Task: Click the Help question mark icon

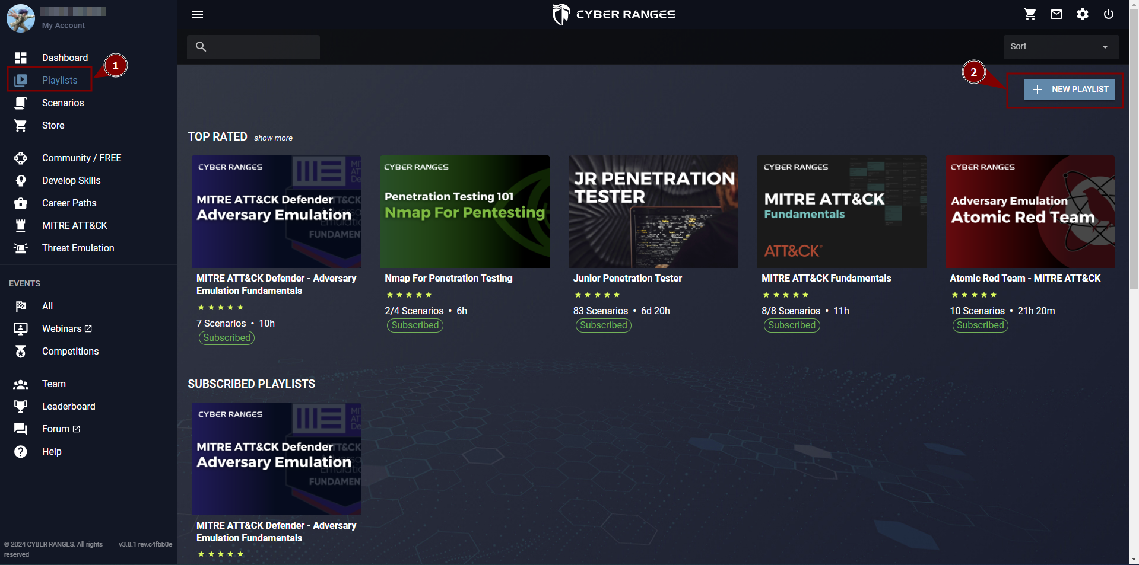Action: (21, 451)
